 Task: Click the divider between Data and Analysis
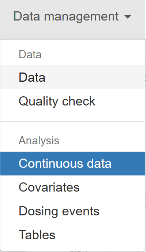[x=73, y=122]
